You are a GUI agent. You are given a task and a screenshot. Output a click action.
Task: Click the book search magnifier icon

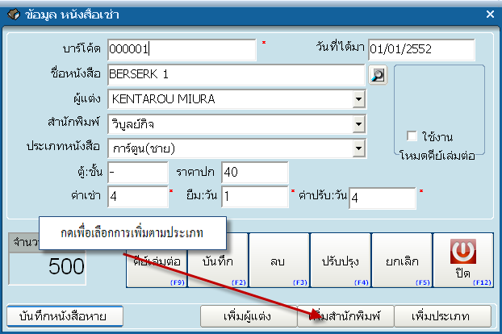(x=378, y=75)
